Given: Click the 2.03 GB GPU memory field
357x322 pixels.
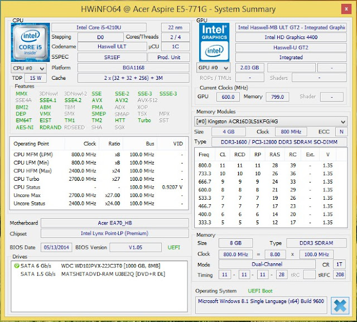Looking at the screenshot, I should (x=249, y=68).
